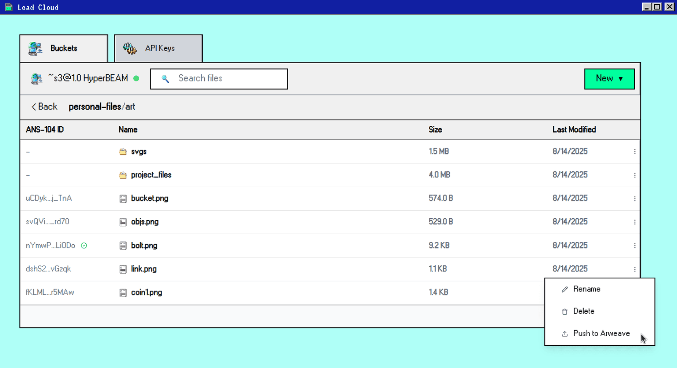Choose Rename in the context menu
Viewport: 677px width, 368px height.
point(600,289)
